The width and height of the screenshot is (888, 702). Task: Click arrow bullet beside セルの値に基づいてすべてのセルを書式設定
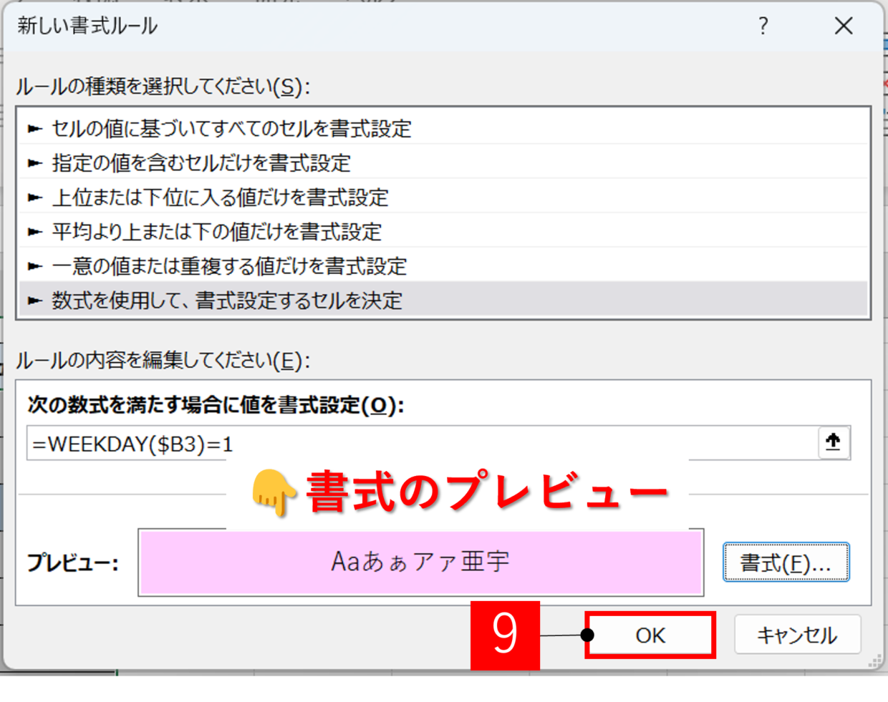coord(34,129)
